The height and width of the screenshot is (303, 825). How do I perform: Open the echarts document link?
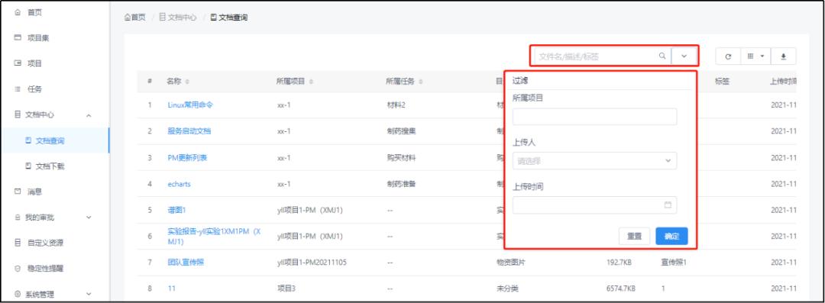pos(179,184)
